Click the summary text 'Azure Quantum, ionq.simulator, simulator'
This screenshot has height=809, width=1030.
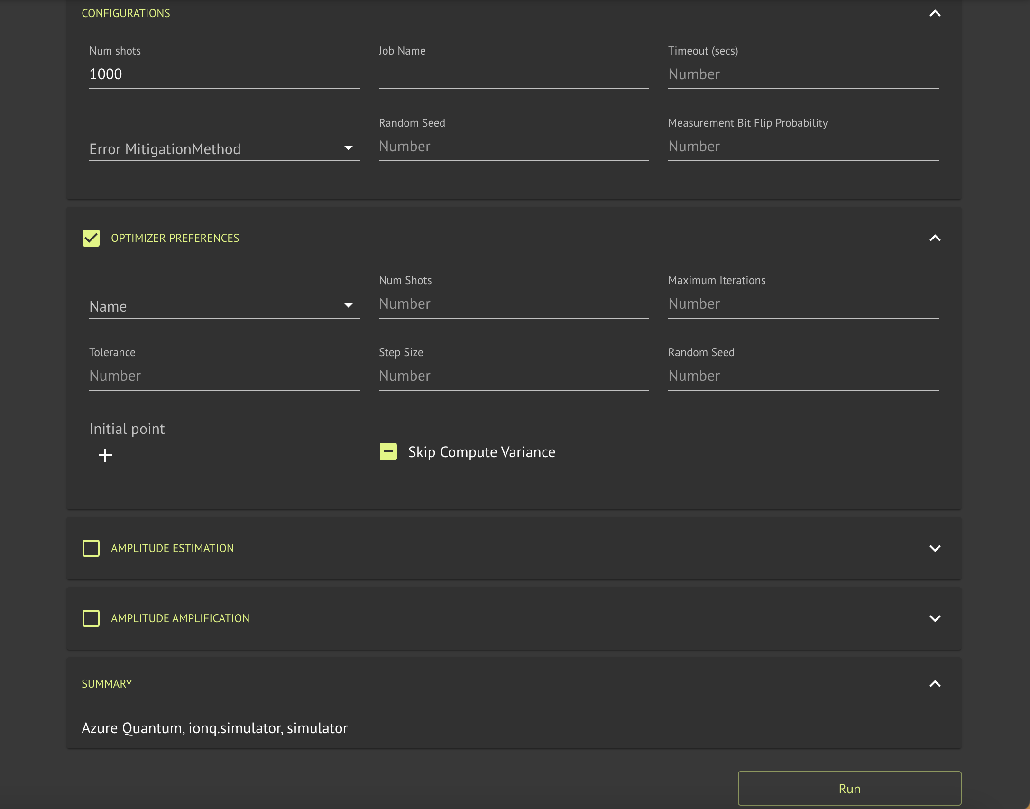coord(214,728)
